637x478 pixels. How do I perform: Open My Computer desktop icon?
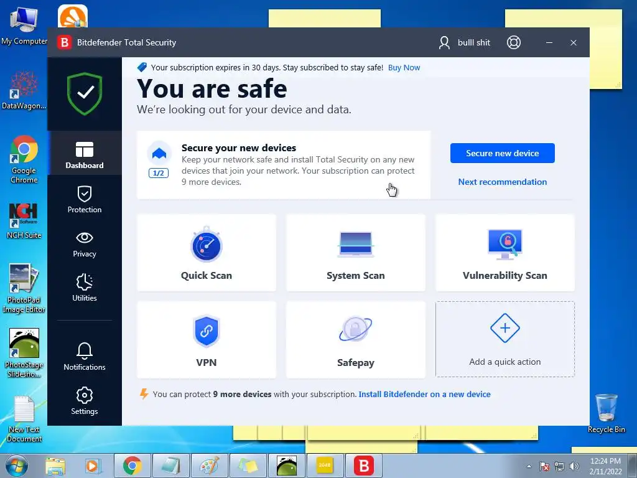click(x=24, y=26)
